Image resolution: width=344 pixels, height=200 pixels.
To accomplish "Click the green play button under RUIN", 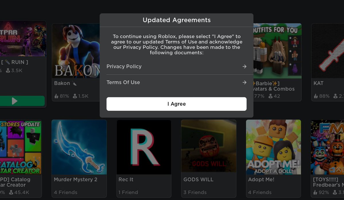I will point(22,101).
